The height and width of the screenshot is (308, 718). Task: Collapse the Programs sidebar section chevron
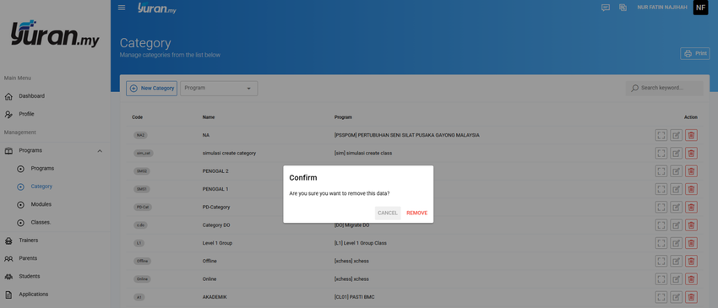coord(100,150)
